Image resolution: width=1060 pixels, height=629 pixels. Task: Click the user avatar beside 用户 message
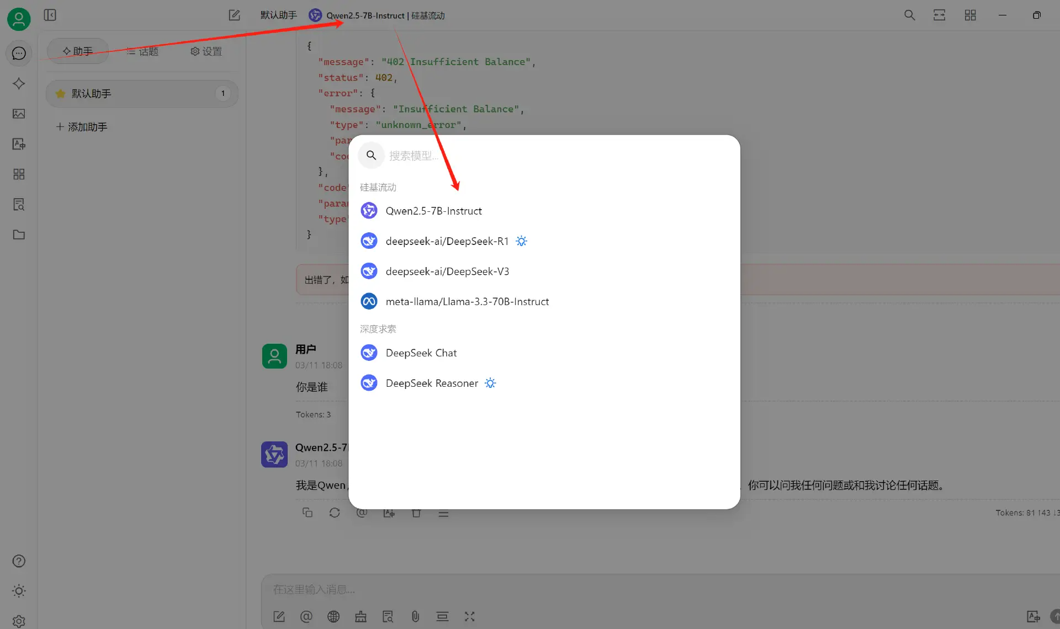coord(274,356)
